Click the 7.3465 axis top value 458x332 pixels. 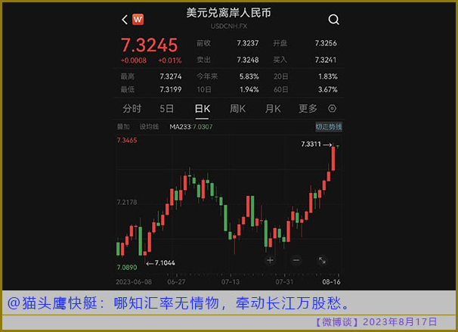pos(127,140)
